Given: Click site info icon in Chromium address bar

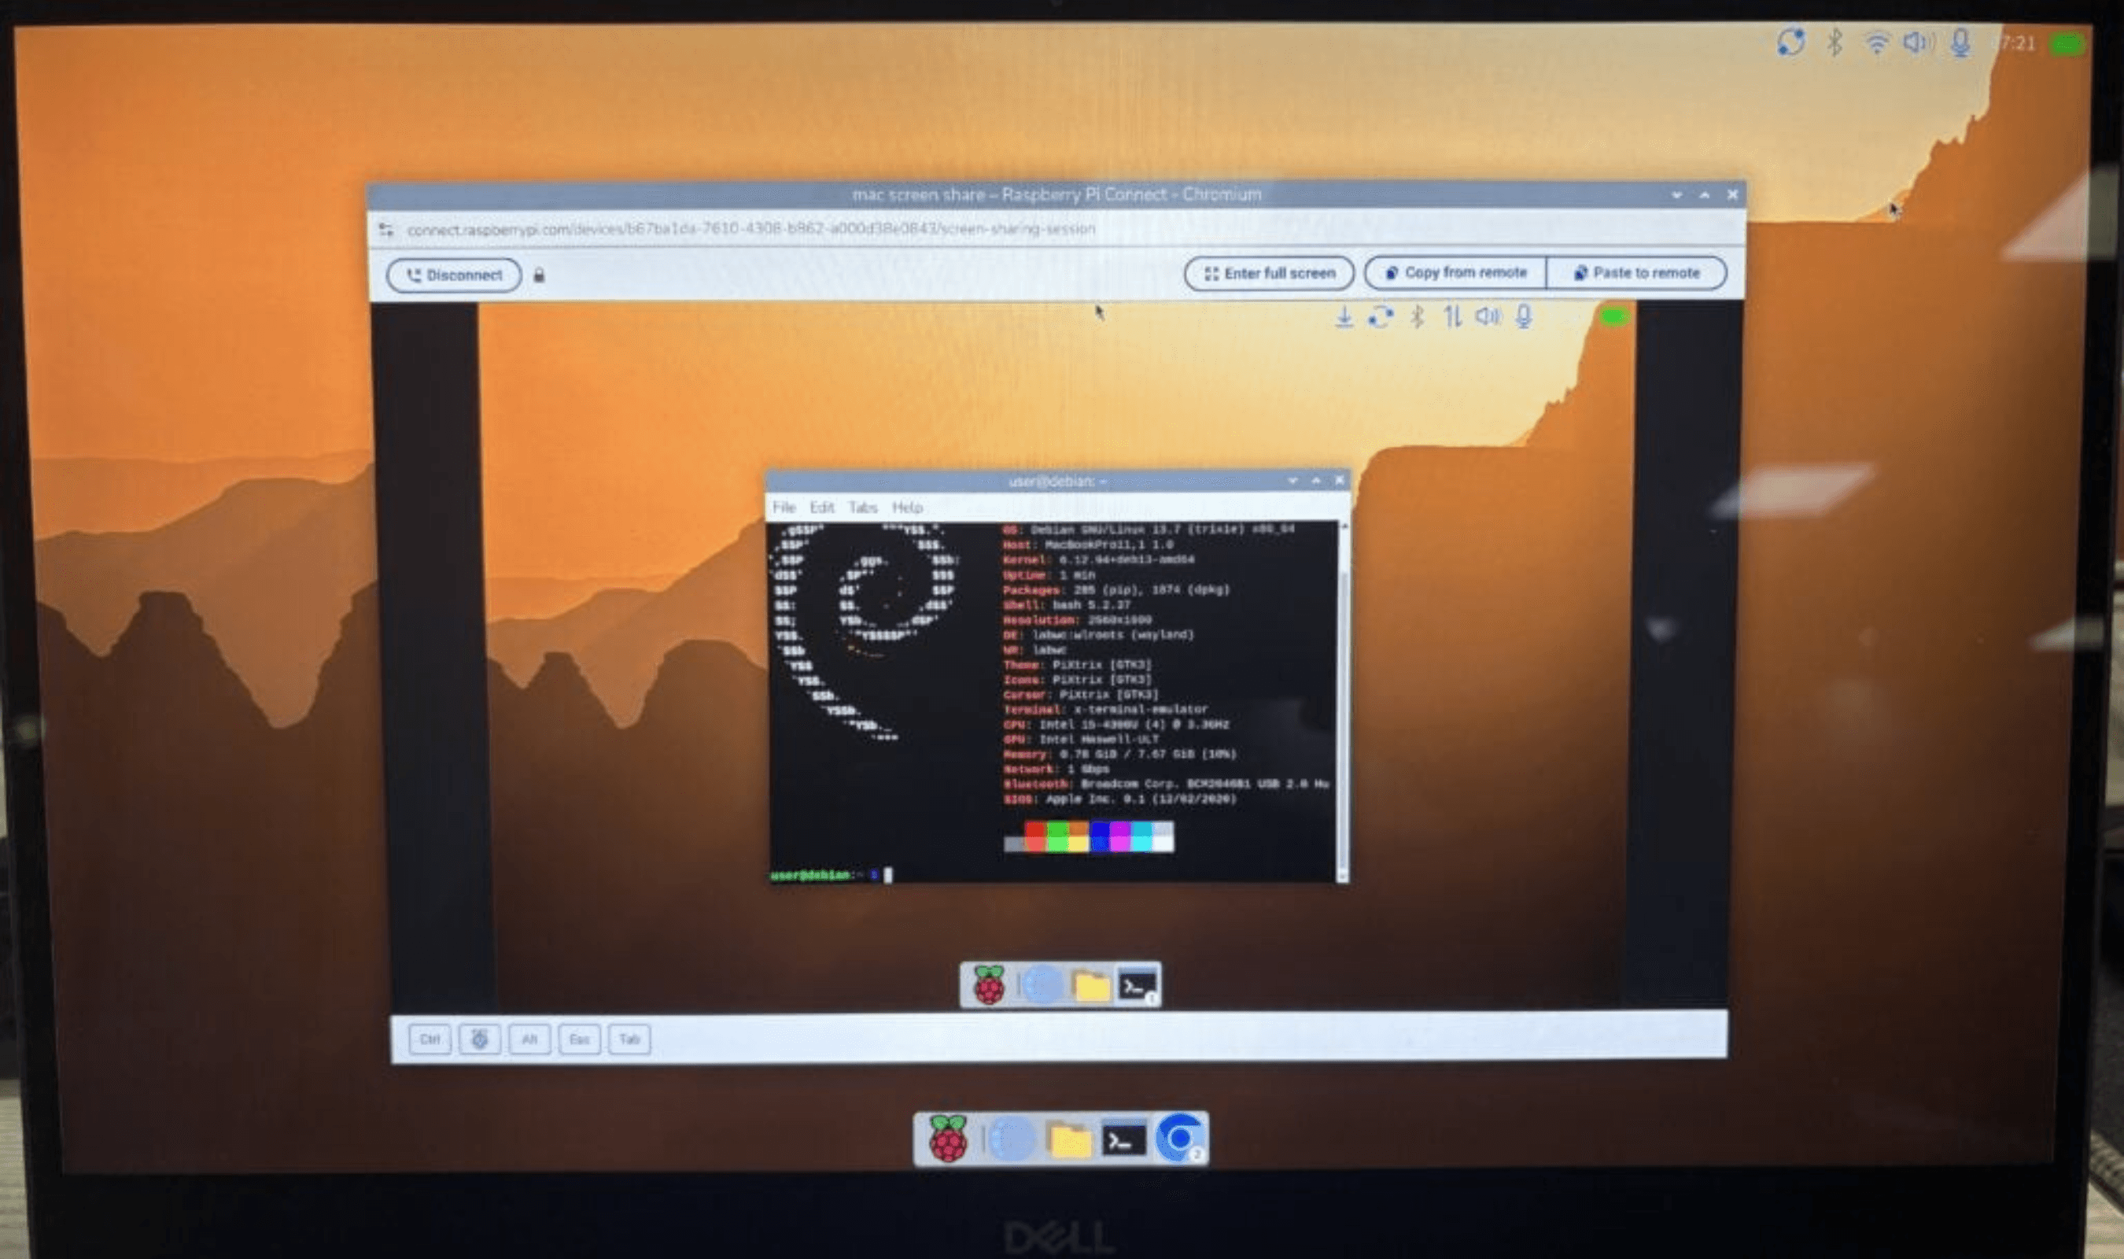Looking at the screenshot, I should tap(385, 229).
